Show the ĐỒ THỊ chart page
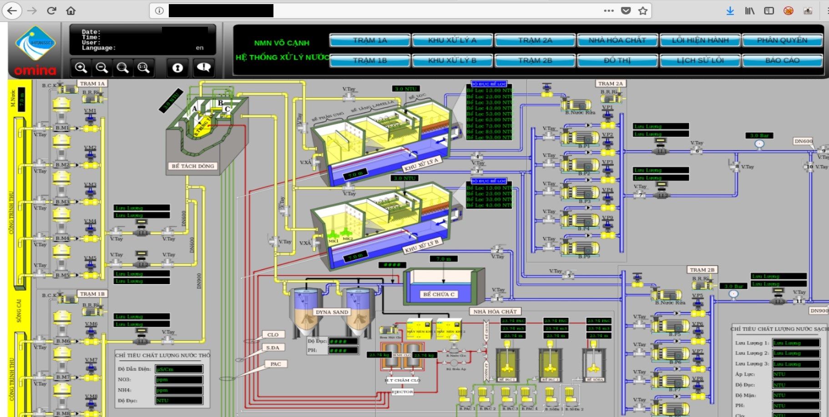The width and height of the screenshot is (829, 417). pos(617,60)
